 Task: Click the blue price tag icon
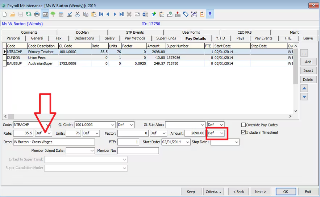click(x=186, y=14)
